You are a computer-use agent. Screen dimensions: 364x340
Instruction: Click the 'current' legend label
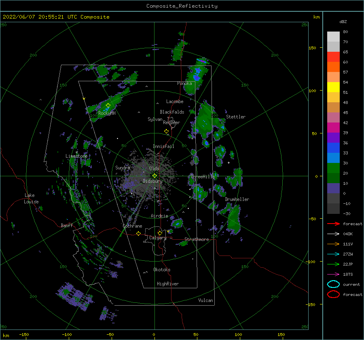point(351,285)
